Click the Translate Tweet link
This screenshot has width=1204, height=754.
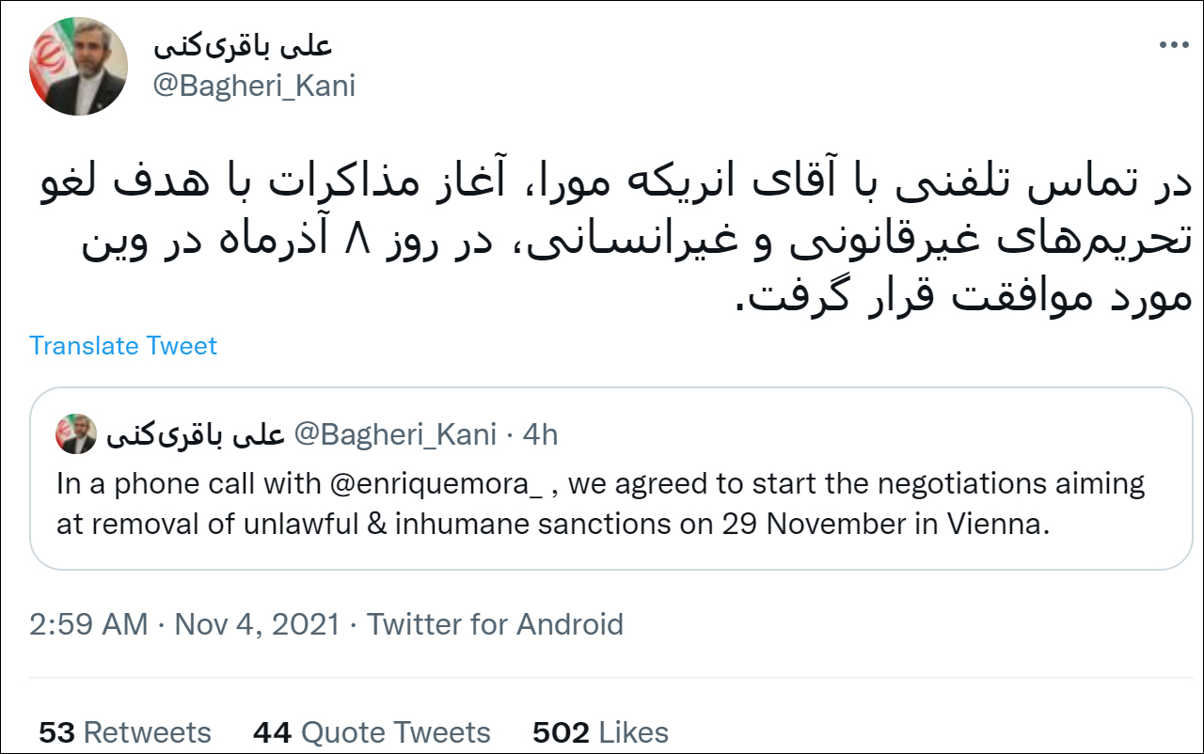[x=123, y=345]
